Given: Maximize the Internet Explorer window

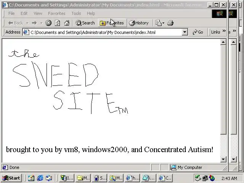Looking at the screenshot, I should click(x=216, y=5).
